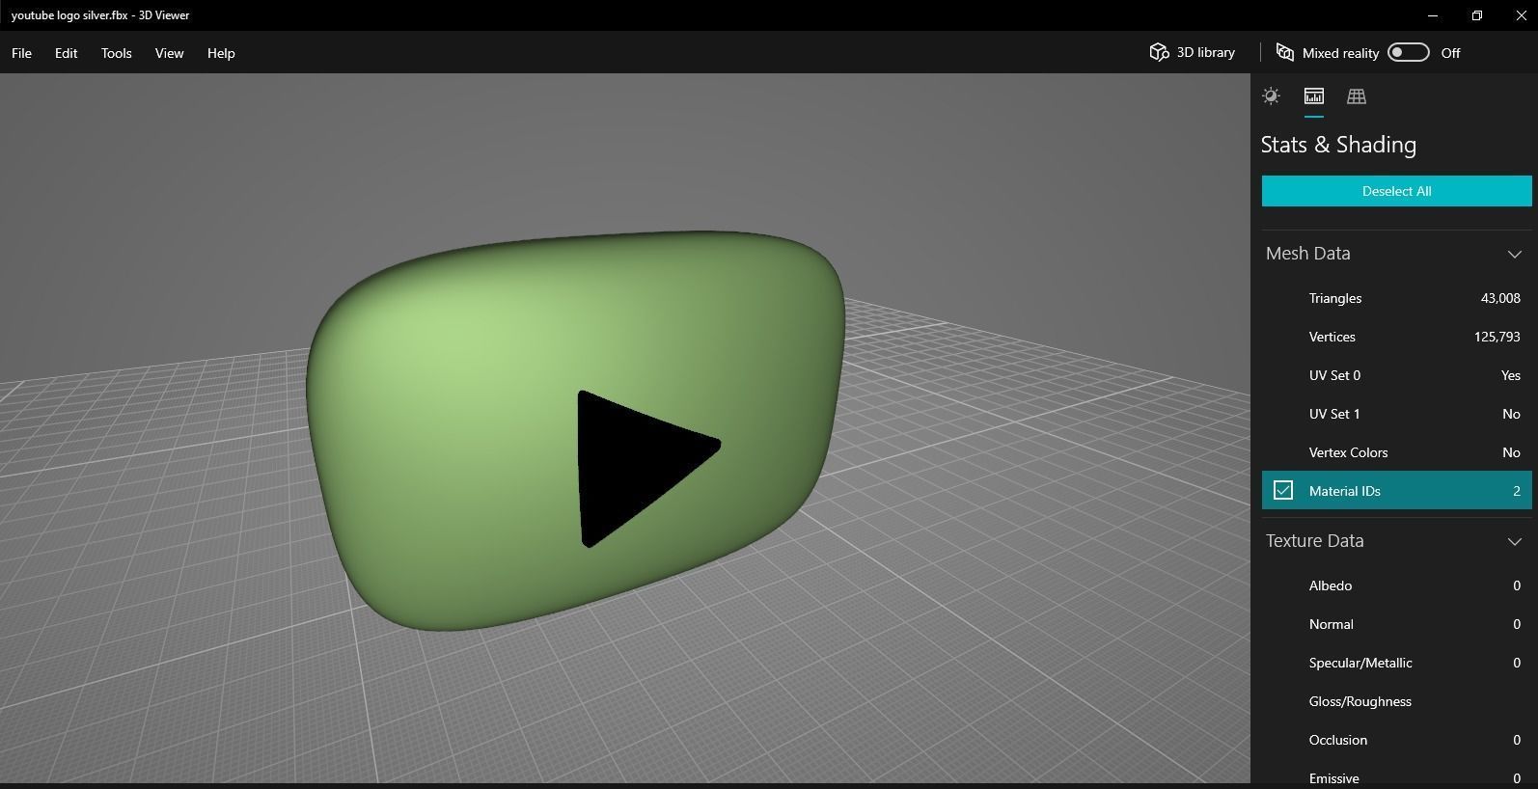Viewport: 1538px width, 789px height.
Task: Click the Texture Data section header
Action: pos(1396,541)
